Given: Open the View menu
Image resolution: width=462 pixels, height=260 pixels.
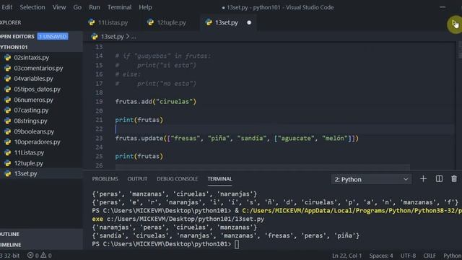Looking at the screenshot, I should pyautogui.click(x=59, y=7).
